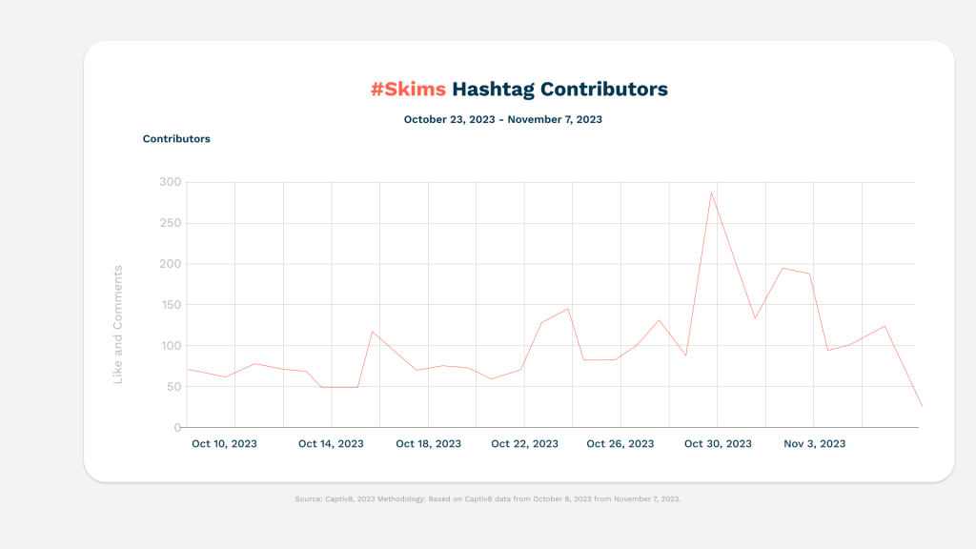Click the Oct 22, 2023 axis label
The image size is (976, 549).
coord(524,444)
